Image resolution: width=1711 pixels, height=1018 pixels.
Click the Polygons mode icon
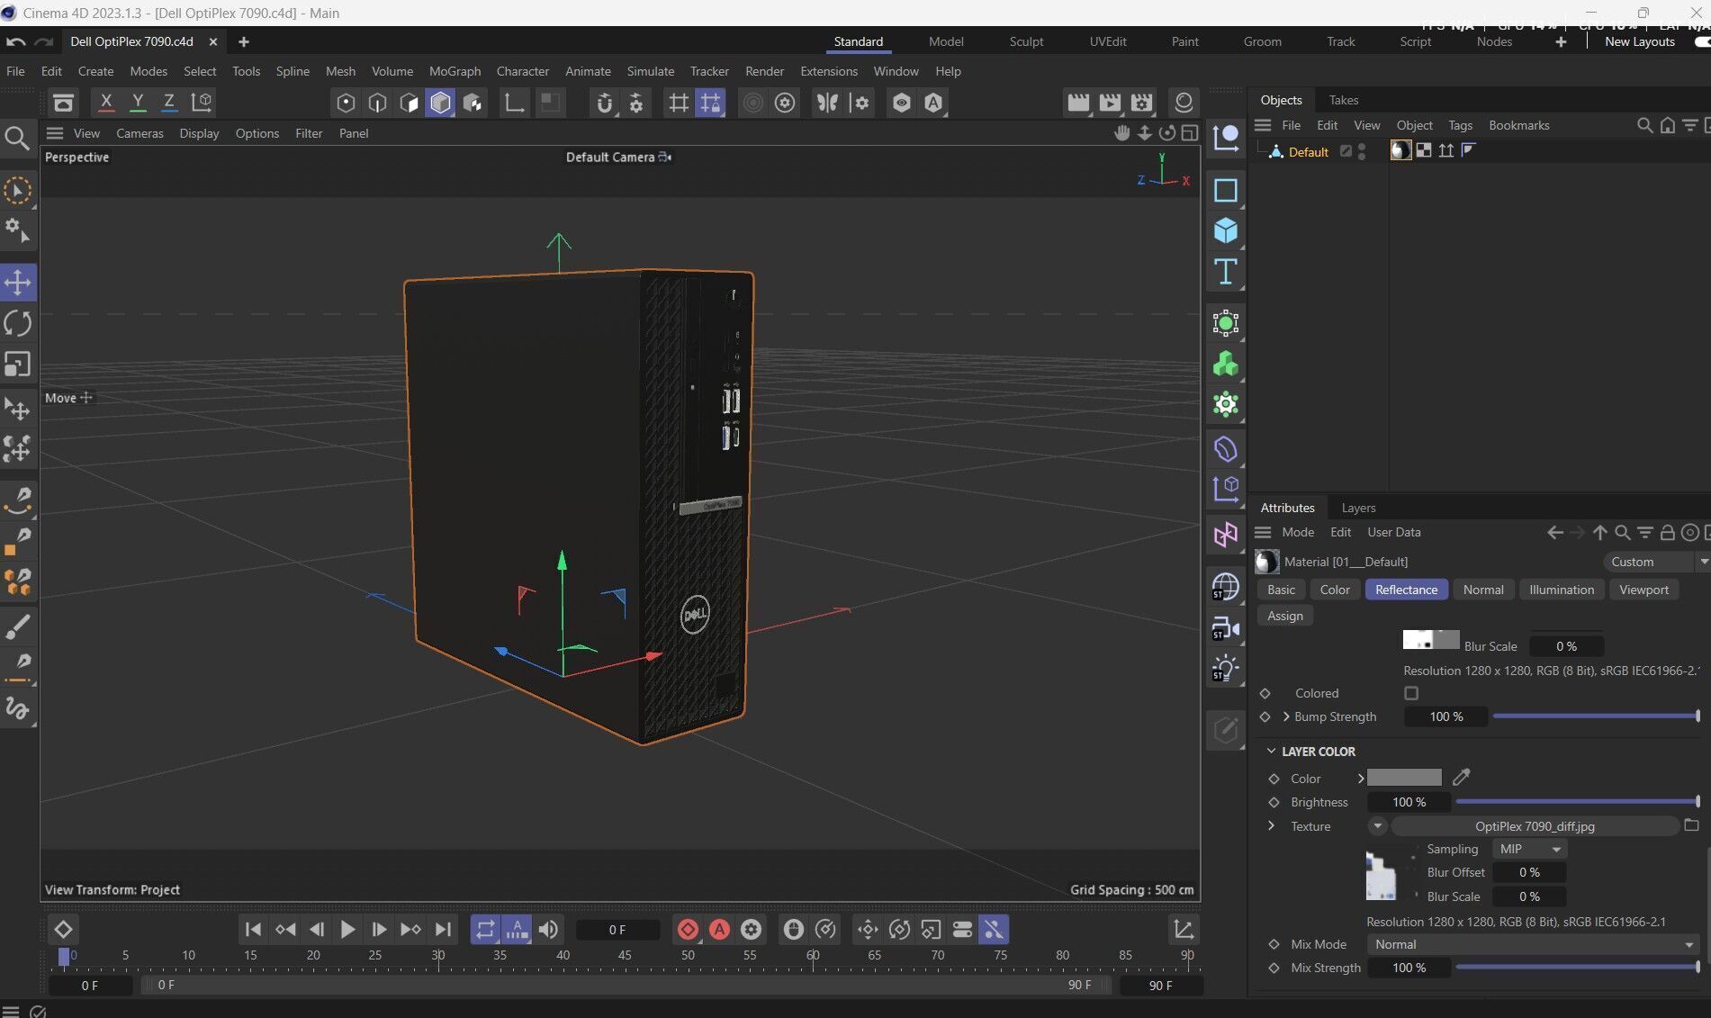click(409, 103)
